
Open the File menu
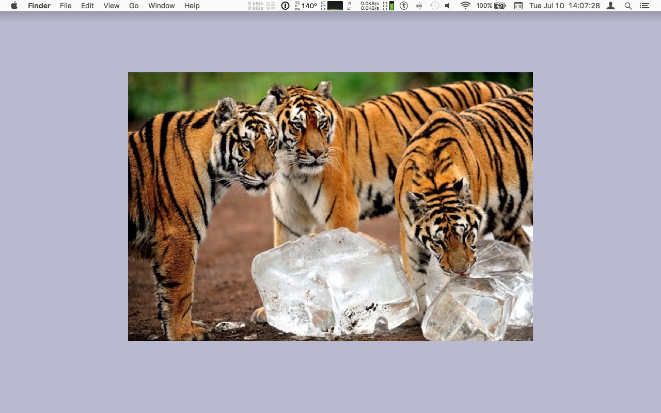point(66,6)
